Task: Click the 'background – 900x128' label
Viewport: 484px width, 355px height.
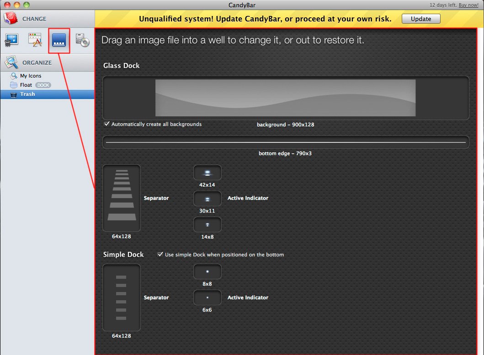Action: coord(286,125)
